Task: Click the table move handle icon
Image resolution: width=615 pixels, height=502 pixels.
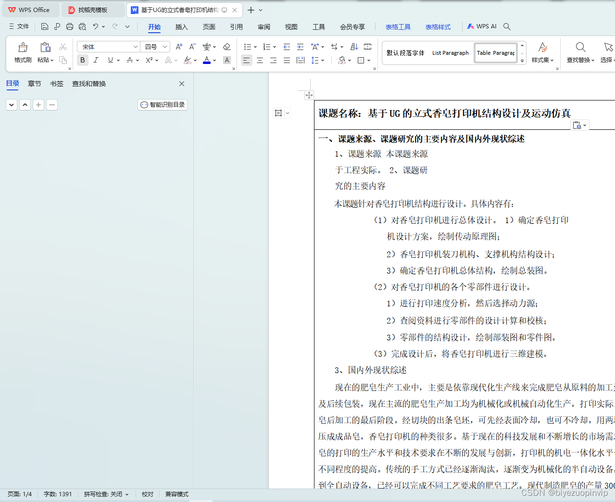Action: [309, 95]
